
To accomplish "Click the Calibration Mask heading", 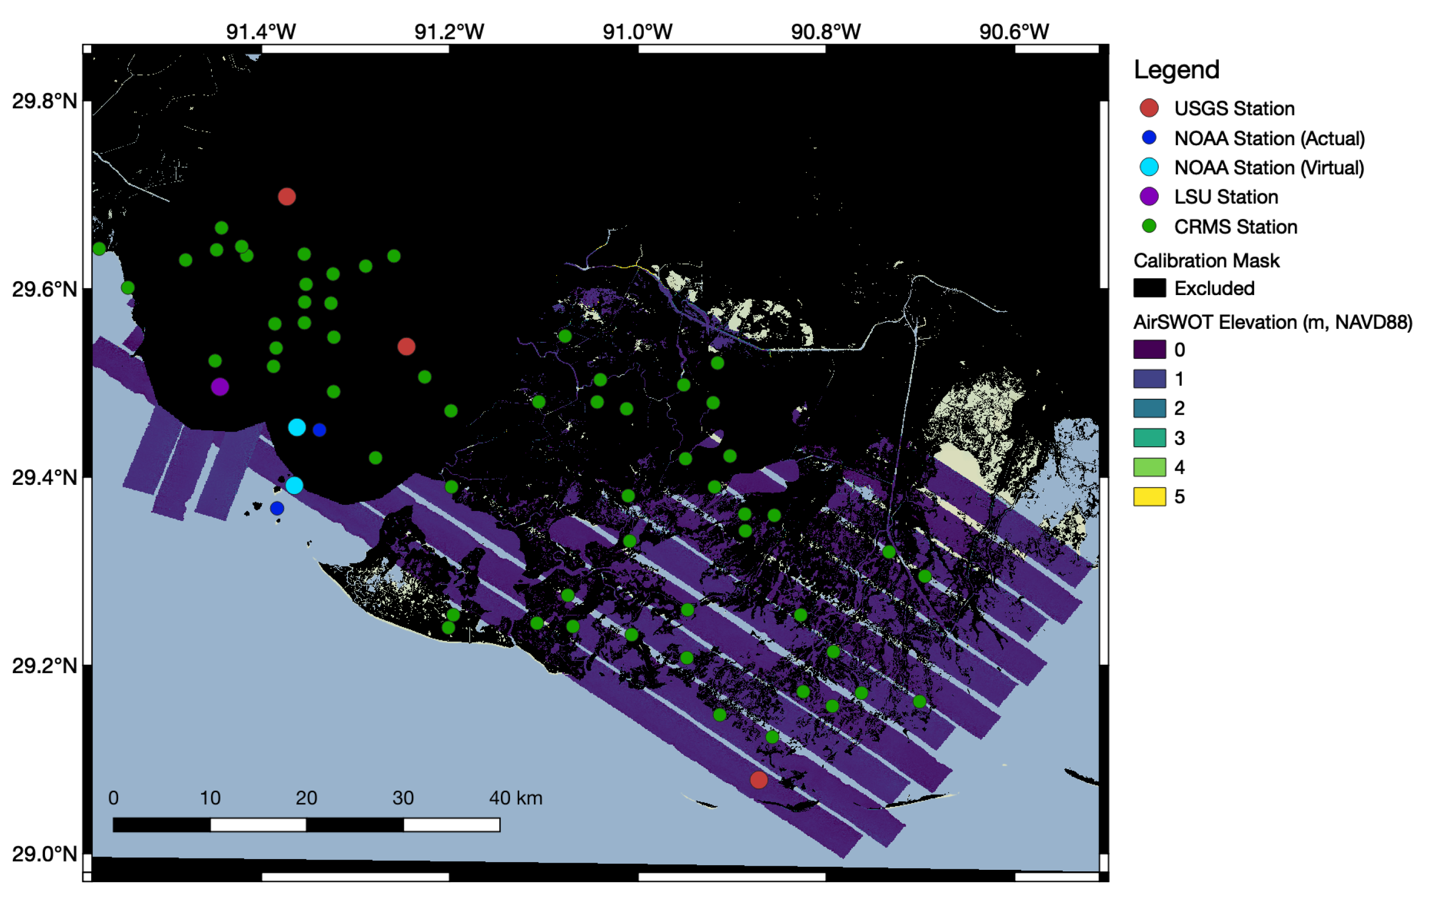I will (1206, 260).
